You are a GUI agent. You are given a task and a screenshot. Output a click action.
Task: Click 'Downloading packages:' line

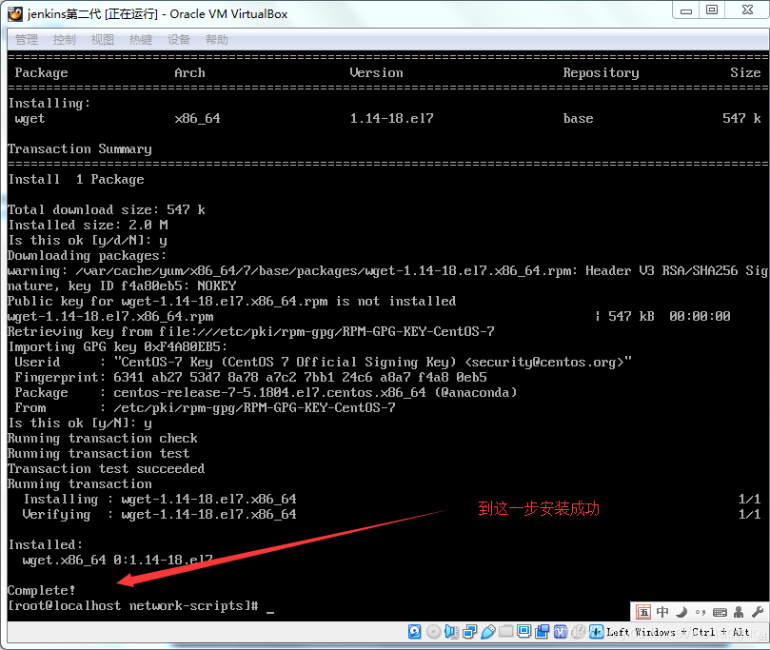[88, 256]
